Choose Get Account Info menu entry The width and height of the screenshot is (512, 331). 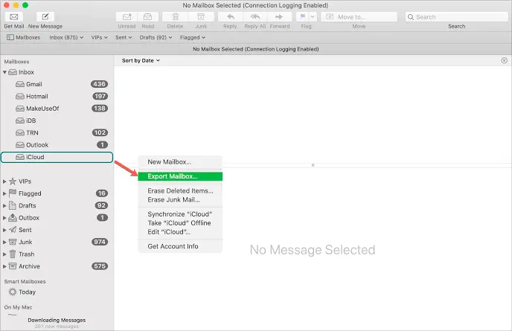click(x=180, y=246)
